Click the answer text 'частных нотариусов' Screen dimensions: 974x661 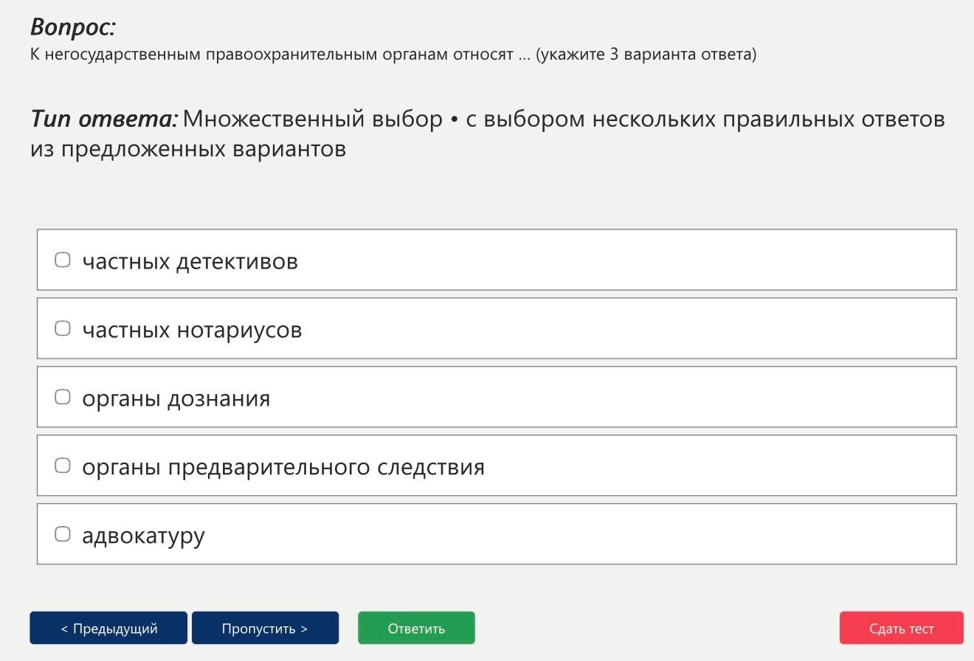pos(192,330)
